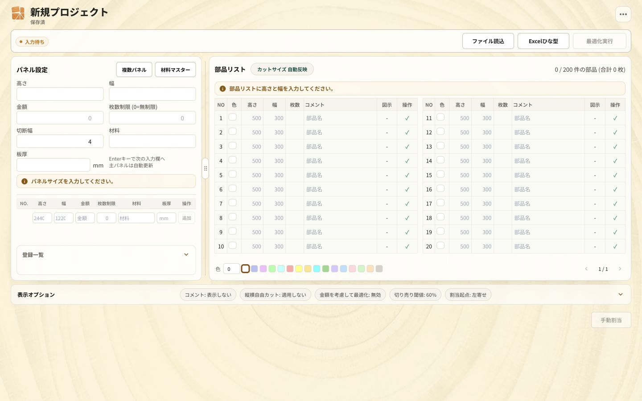642x401 pixels.
Task: Click the 入力待ち status badge
Action: [32, 42]
